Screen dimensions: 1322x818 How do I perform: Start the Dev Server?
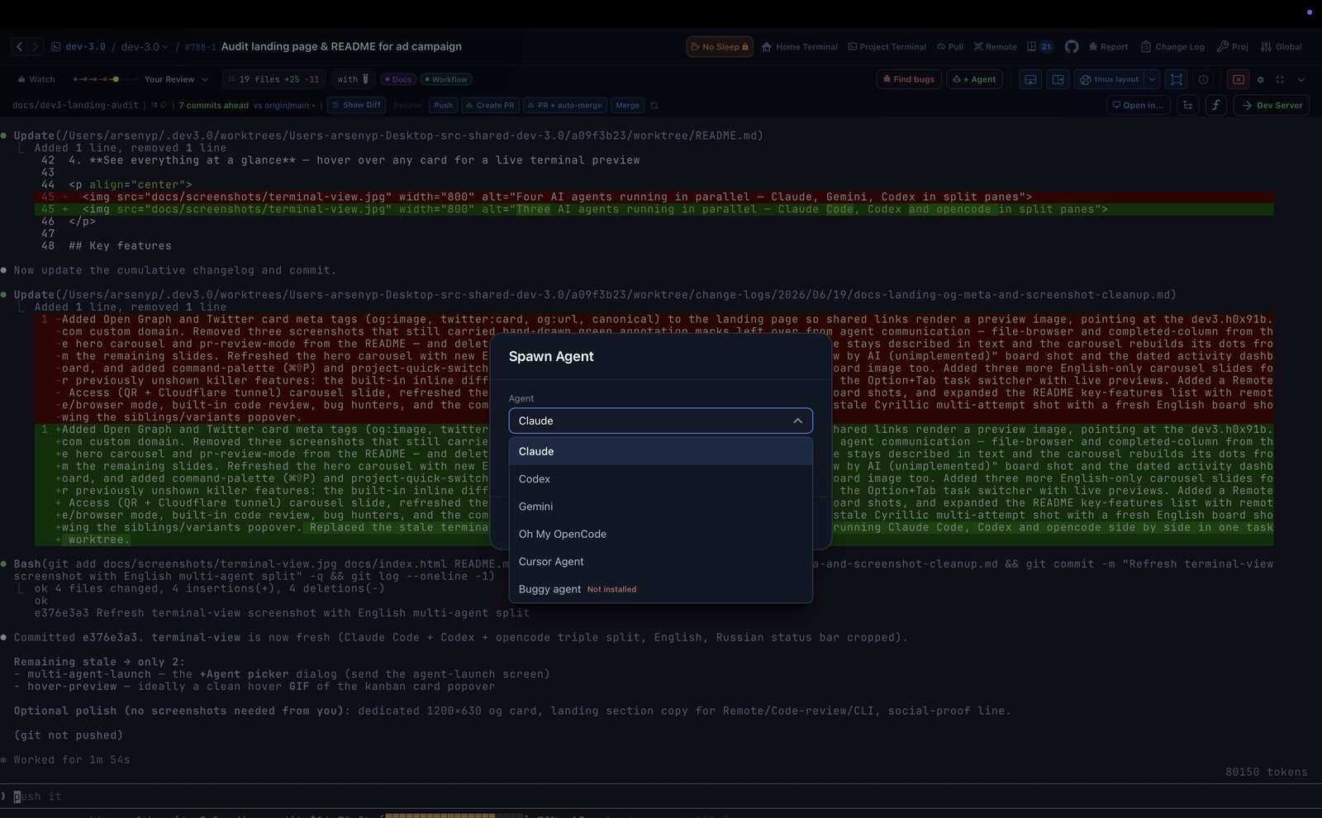tap(1272, 105)
